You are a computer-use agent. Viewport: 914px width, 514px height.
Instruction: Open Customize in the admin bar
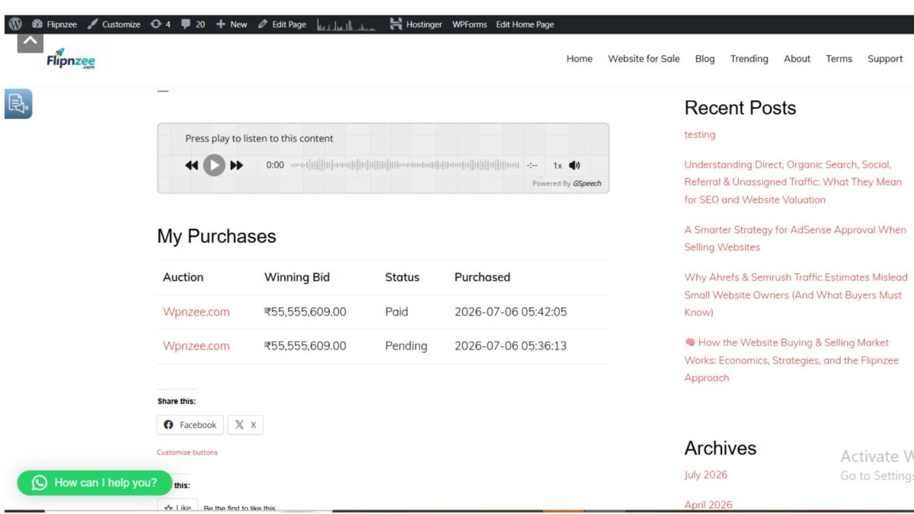pos(113,24)
